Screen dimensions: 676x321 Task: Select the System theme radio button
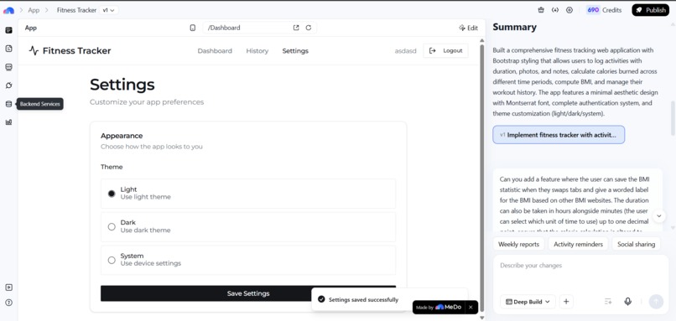tap(112, 260)
